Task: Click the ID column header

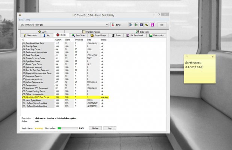Action: pos(23,40)
